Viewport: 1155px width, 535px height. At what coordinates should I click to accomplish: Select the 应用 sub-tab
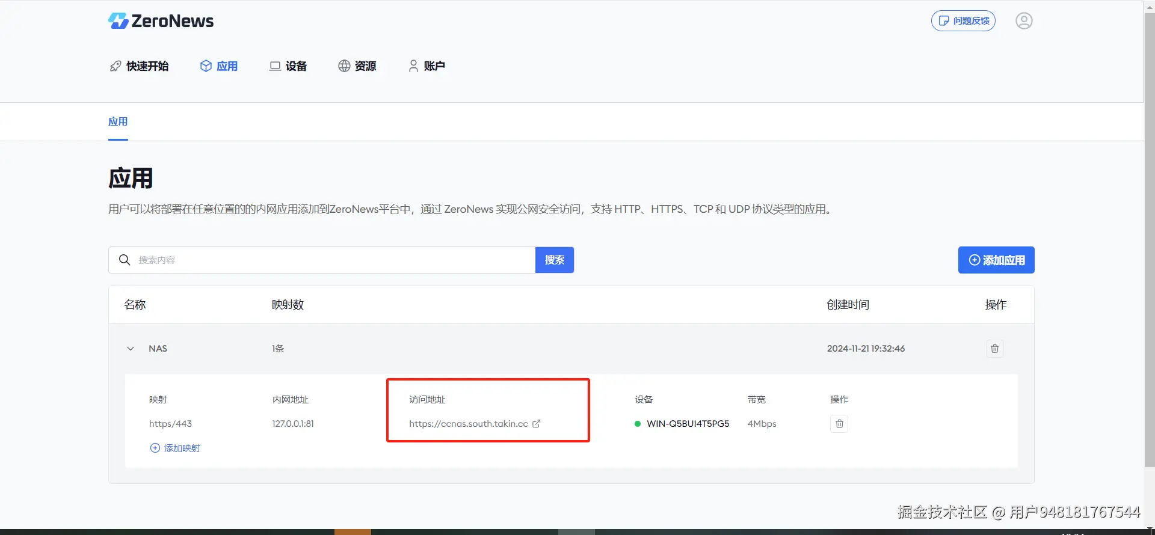click(118, 121)
